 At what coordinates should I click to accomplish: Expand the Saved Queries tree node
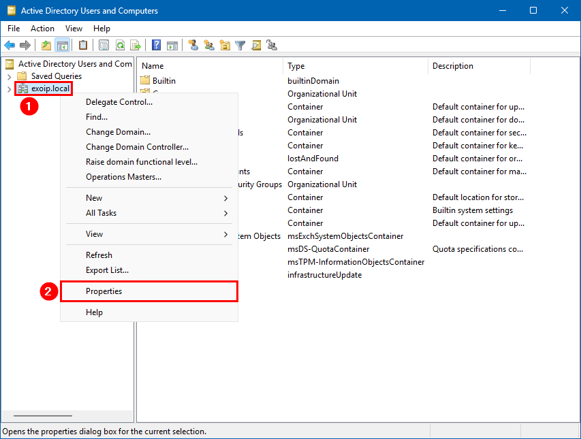(10, 77)
